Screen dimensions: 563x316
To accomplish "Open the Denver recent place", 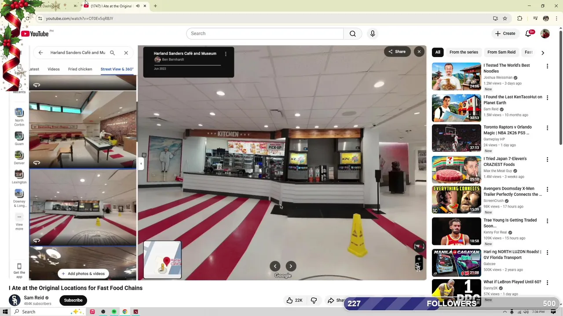I will (19, 158).
